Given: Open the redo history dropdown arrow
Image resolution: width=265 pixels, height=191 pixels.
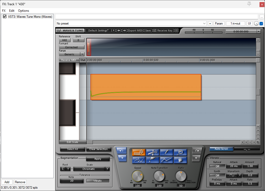Looking at the screenshot, I should 196,158.
